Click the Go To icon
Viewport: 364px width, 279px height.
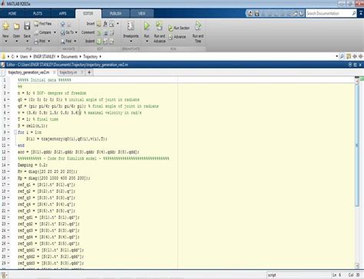(63, 32)
